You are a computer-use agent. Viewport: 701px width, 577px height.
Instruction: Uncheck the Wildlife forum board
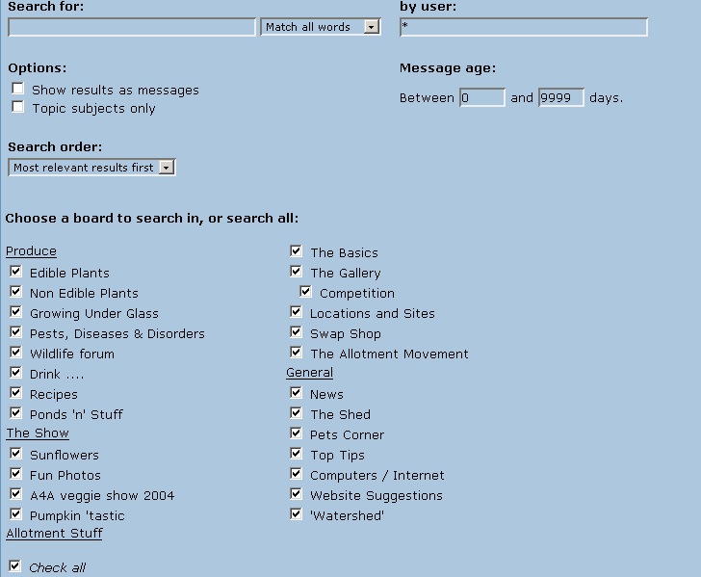(x=15, y=353)
